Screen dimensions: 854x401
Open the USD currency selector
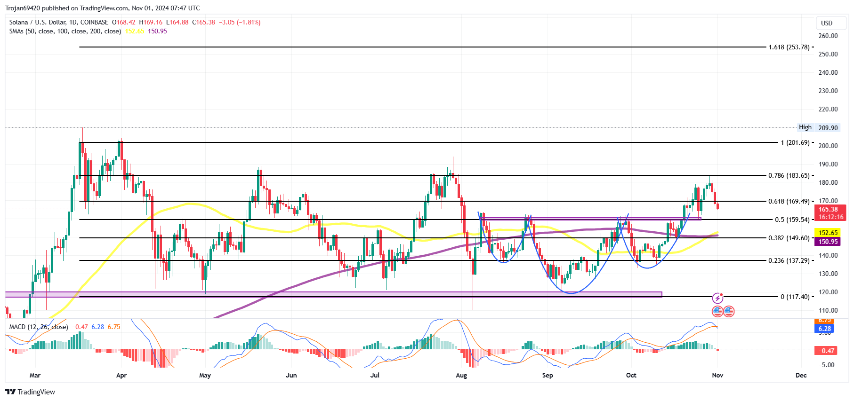tap(827, 23)
